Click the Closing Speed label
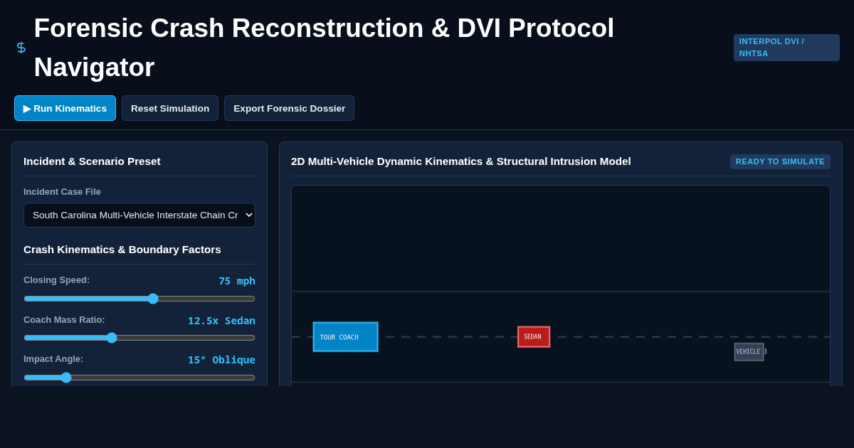 56,280
